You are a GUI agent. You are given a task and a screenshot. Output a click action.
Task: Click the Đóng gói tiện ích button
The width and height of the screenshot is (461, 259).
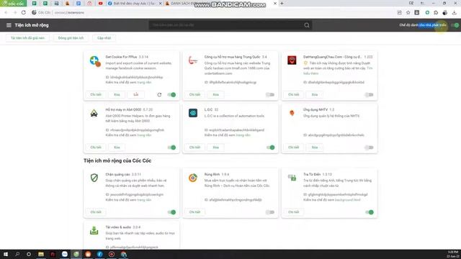pos(71,38)
